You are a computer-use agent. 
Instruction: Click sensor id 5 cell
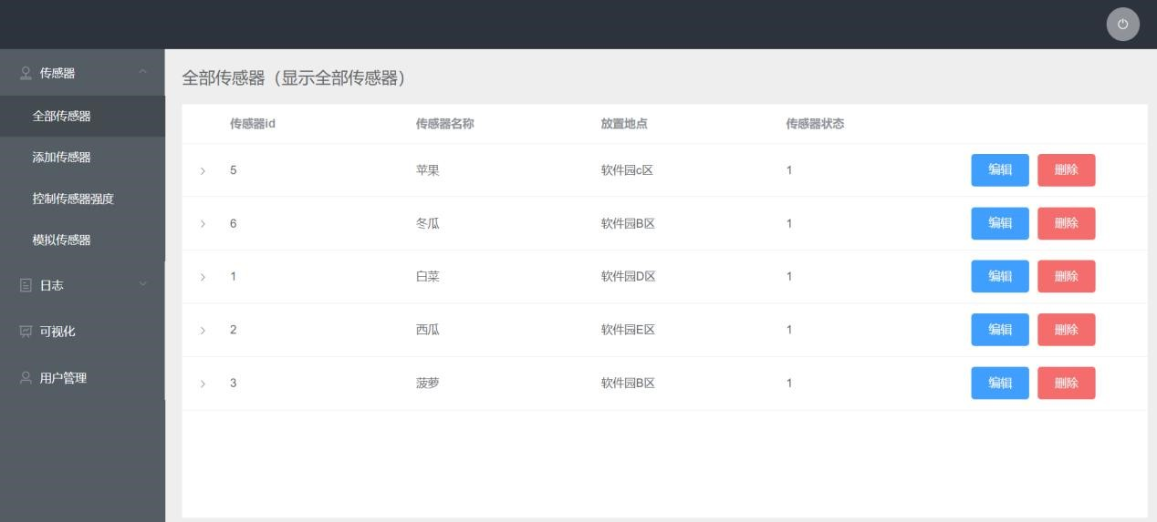click(x=234, y=170)
